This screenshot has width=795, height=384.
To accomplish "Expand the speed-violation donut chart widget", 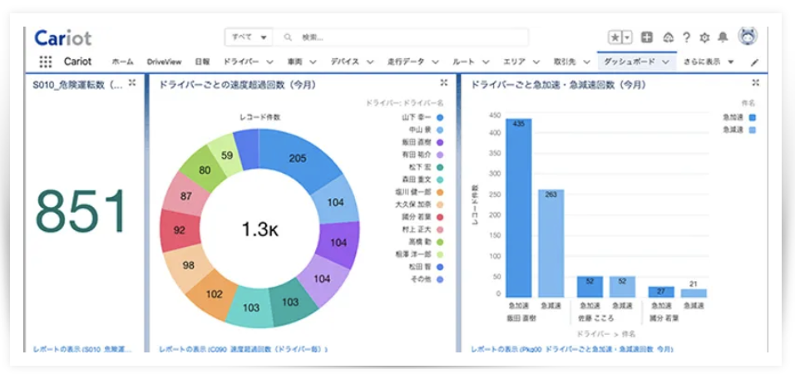I will tap(444, 83).
